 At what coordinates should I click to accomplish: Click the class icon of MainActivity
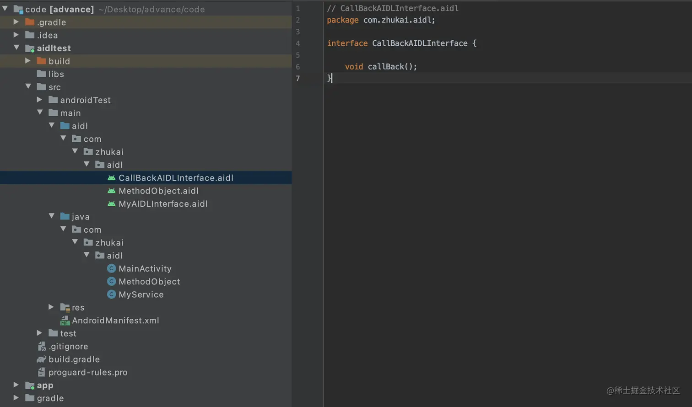coord(111,268)
